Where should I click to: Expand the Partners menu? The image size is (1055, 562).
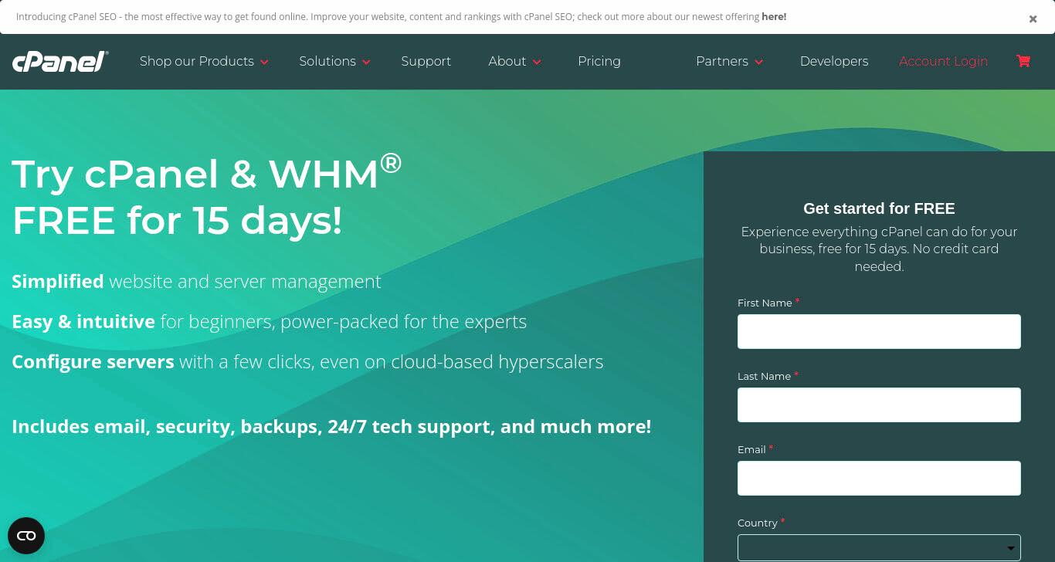pyautogui.click(x=729, y=61)
